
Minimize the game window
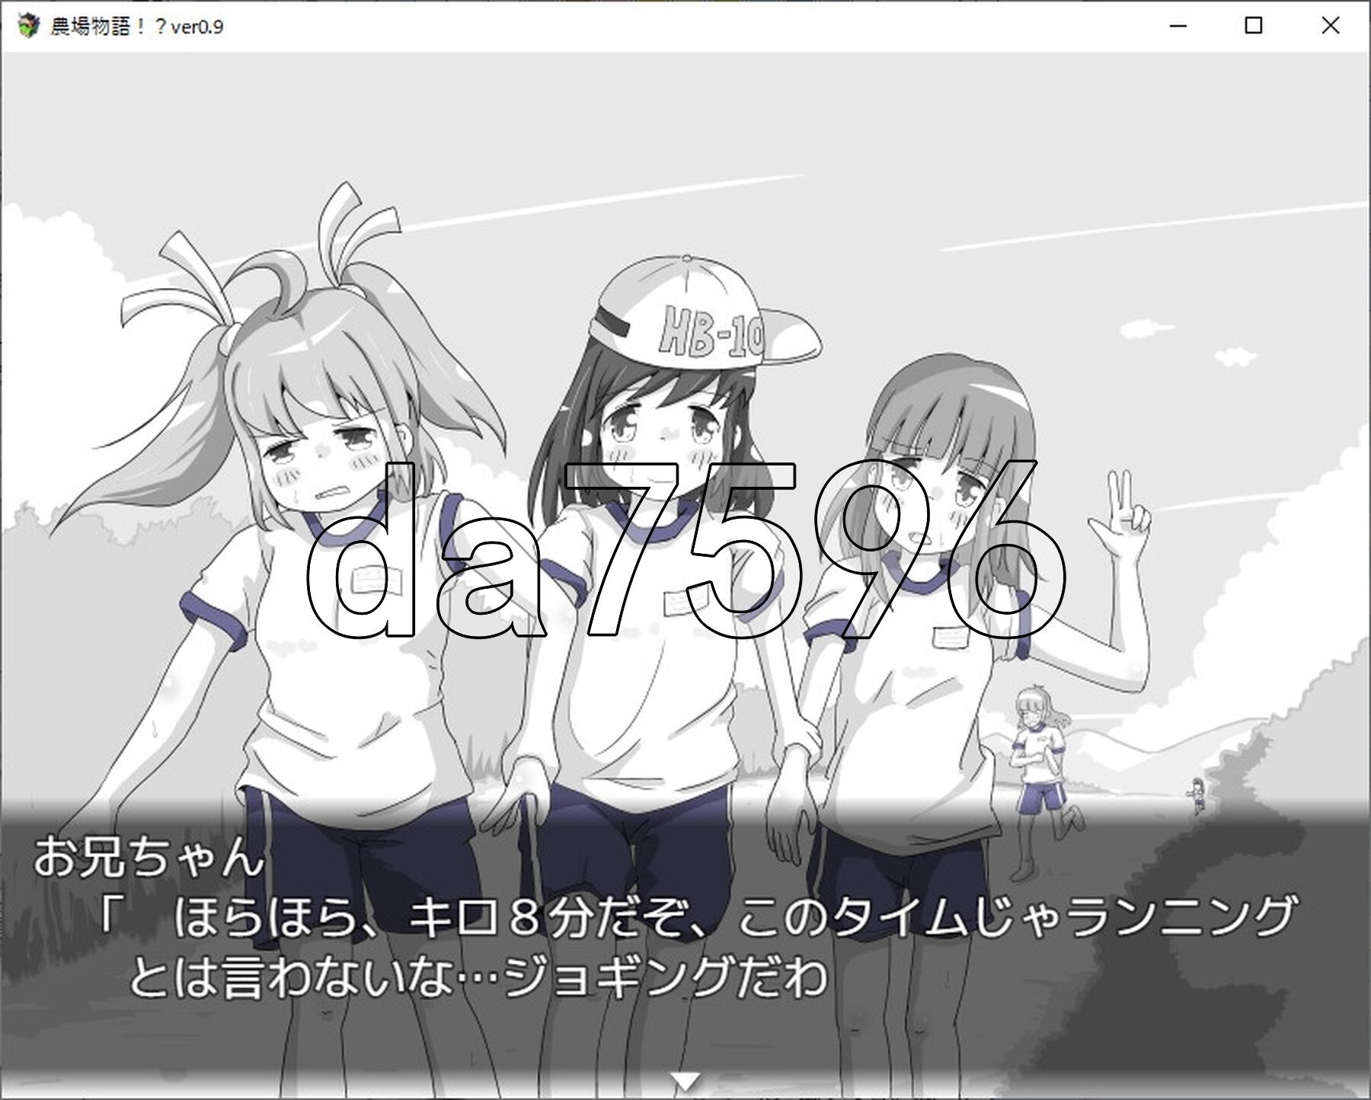coord(1177,24)
